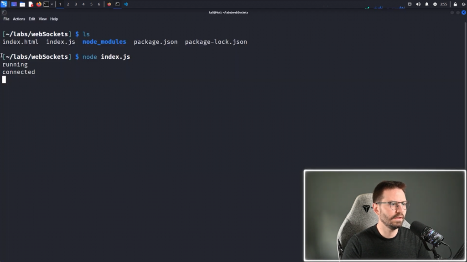
Task: Open the terminal emulator launcher
Action: 46,4
